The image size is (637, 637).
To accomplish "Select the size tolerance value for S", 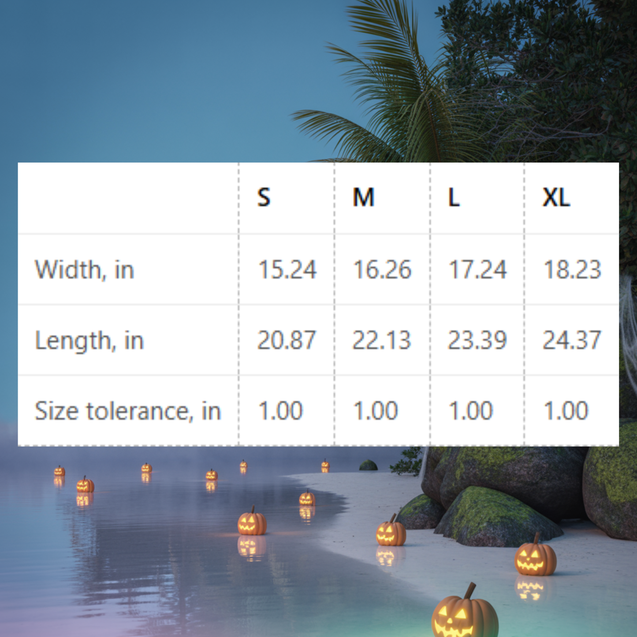I will 280,411.
